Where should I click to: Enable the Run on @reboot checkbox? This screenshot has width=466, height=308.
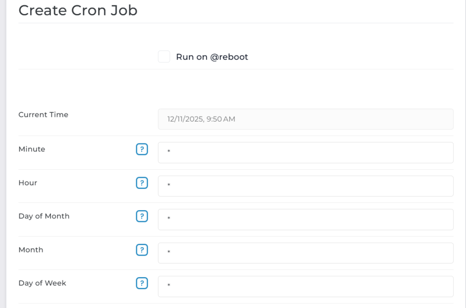point(164,57)
